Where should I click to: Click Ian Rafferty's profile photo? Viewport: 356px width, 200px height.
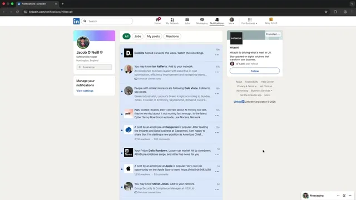pos(128,69)
